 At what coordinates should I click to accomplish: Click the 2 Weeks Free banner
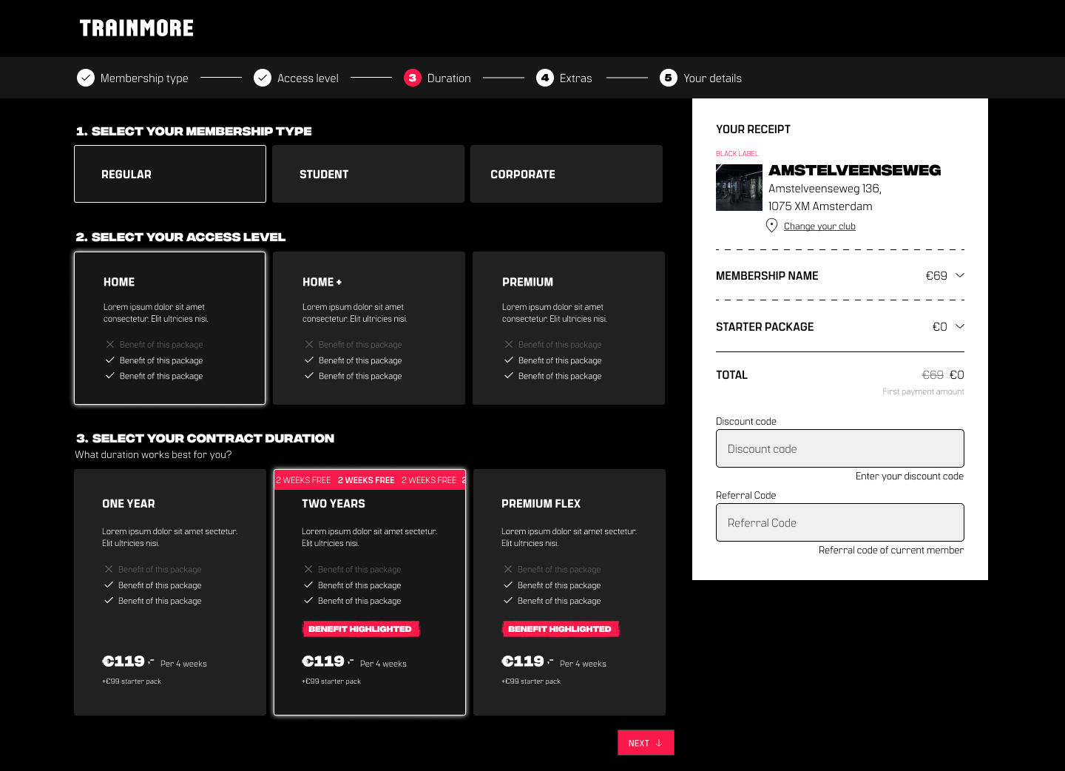click(x=370, y=479)
